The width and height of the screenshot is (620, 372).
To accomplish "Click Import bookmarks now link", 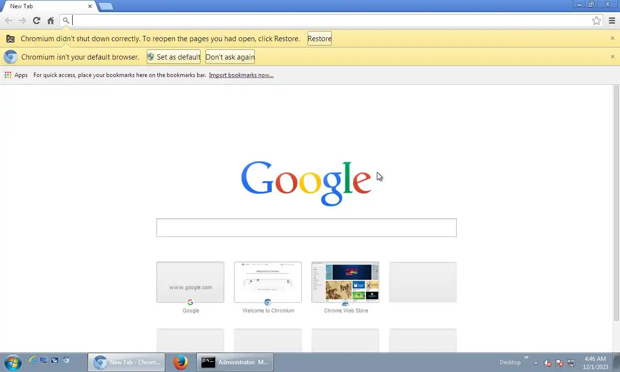I will coord(241,75).
